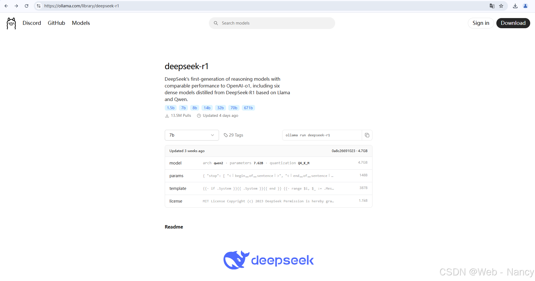The height and width of the screenshot is (281, 535).
Task: Open browser downloads icon
Action: tap(515, 6)
